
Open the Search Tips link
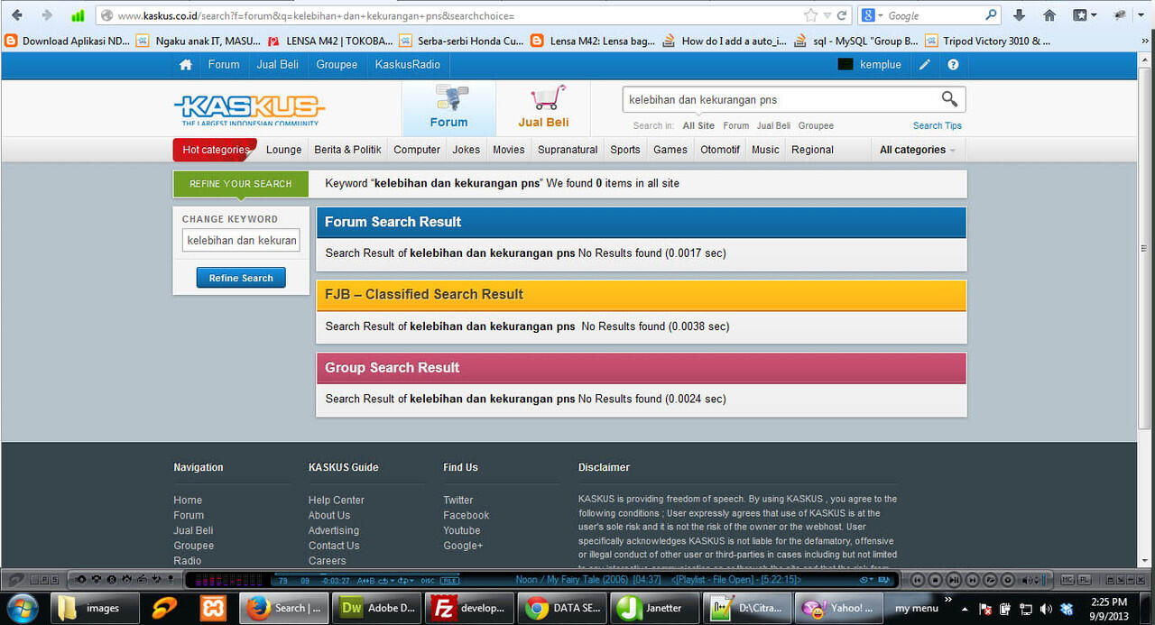point(938,126)
